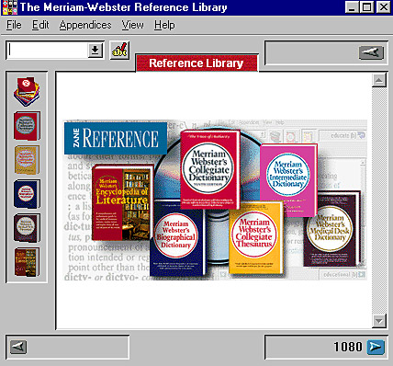
Task: Open the Help menu
Action: (x=164, y=25)
